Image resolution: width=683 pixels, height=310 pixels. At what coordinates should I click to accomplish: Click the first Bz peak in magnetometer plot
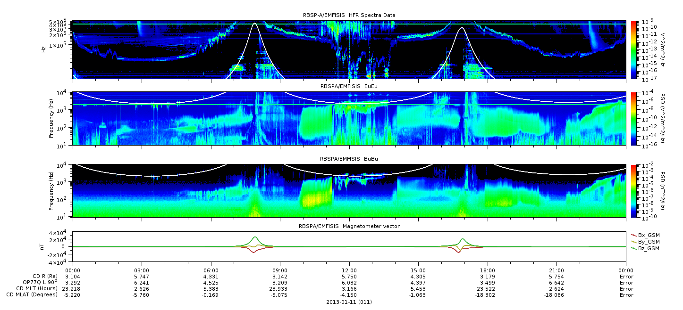pos(255,237)
